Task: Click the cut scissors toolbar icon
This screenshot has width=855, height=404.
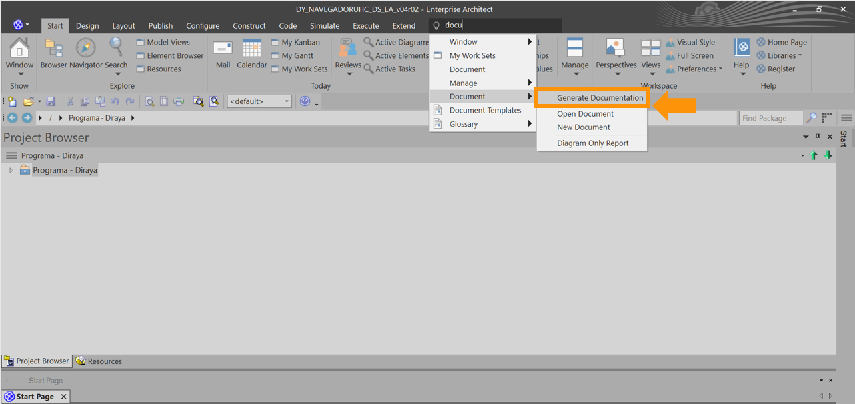Action: tap(70, 101)
